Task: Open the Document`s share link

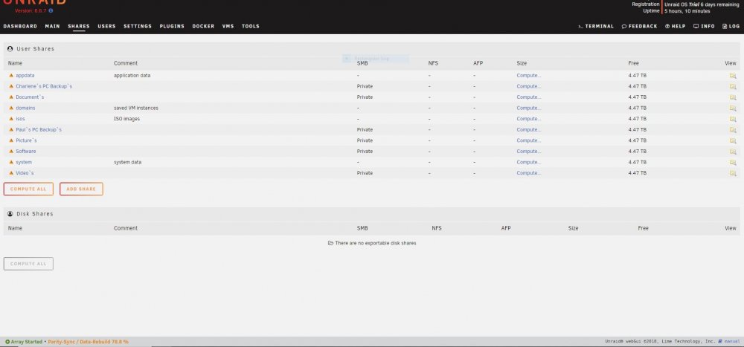Action: tap(30, 97)
